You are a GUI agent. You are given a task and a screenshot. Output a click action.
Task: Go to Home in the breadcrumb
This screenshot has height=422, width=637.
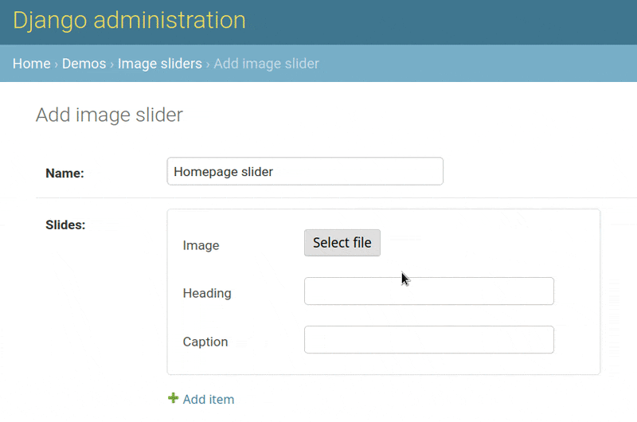click(x=31, y=64)
